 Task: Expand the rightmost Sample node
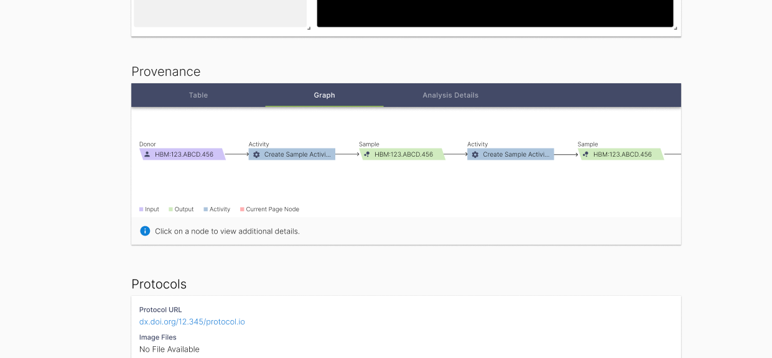(622, 154)
